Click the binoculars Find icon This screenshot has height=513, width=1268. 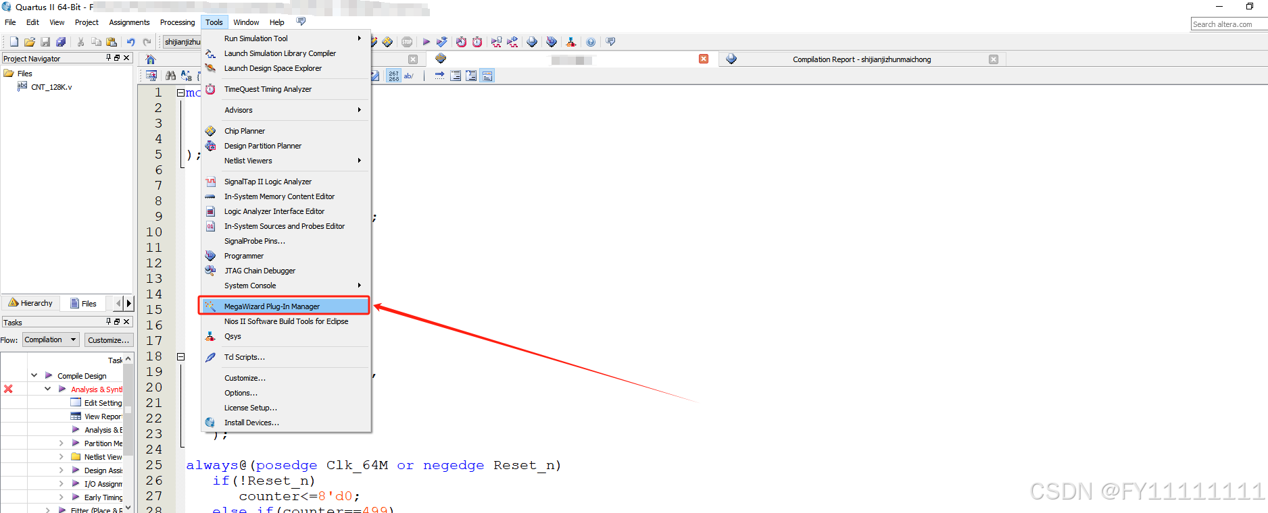point(170,76)
